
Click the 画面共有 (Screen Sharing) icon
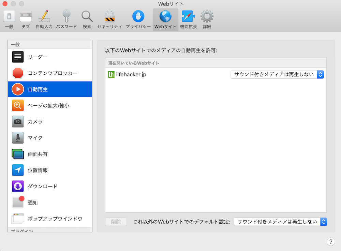click(x=18, y=154)
